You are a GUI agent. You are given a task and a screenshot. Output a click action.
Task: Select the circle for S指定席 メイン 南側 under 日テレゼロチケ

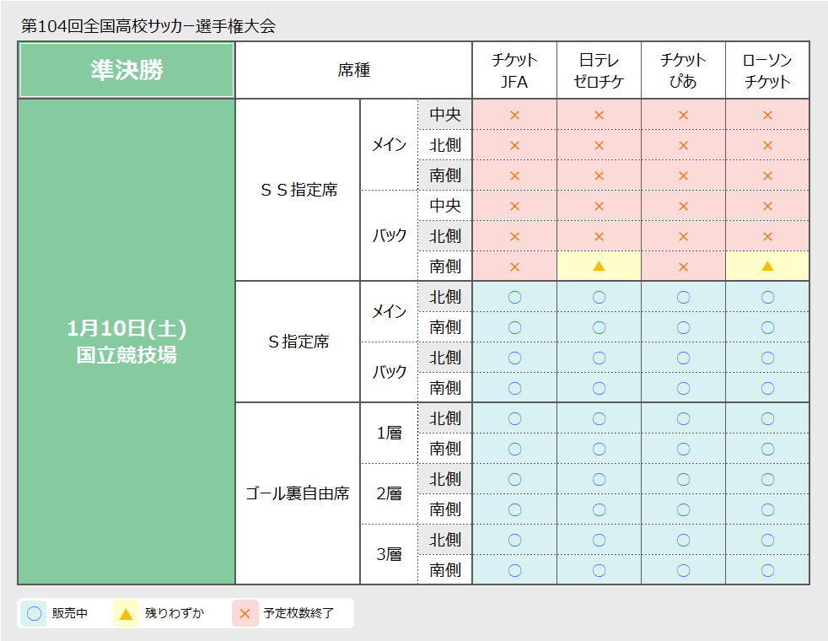point(599,328)
